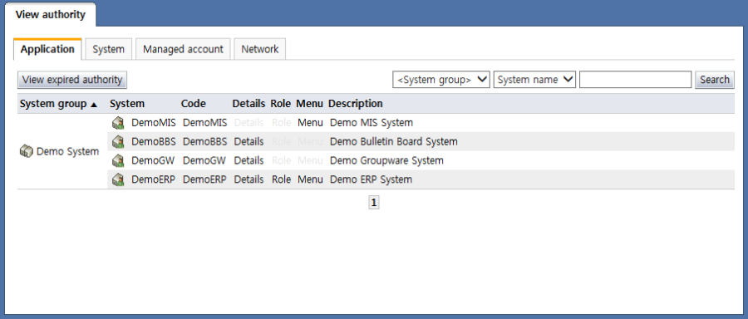Click DemoGW code cell
This screenshot has width=748, height=319.
[204, 160]
